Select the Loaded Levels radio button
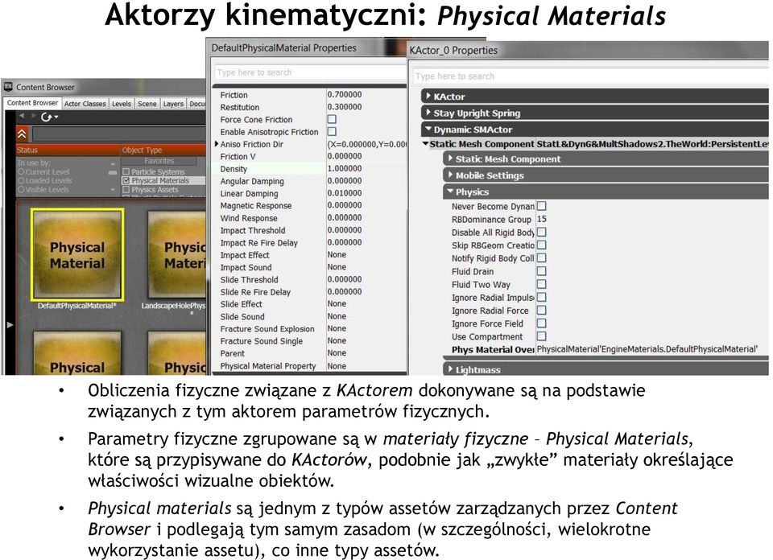The height and width of the screenshot is (560, 773). (21, 181)
